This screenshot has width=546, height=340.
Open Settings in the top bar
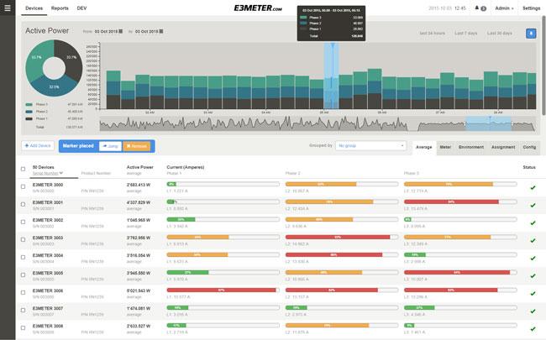click(532, 8)
